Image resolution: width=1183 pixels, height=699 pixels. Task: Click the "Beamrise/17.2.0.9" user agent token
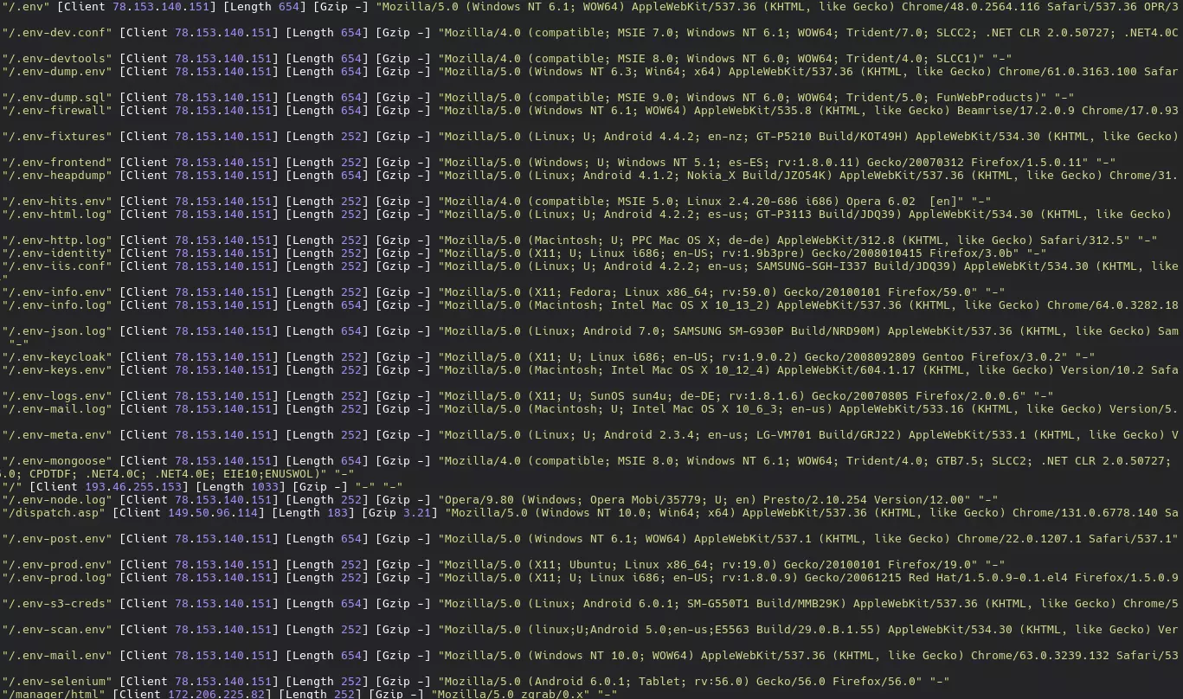click(x=1016, y=111)
